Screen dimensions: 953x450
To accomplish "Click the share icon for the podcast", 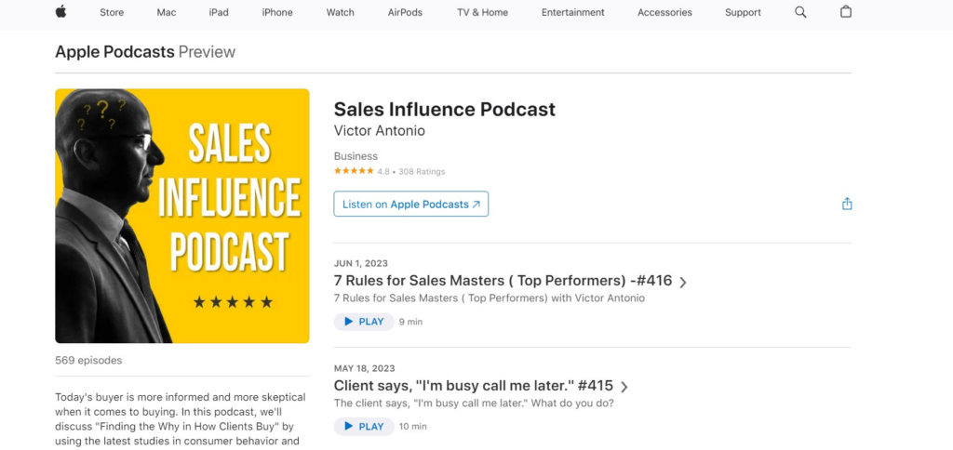I will 847,204.
